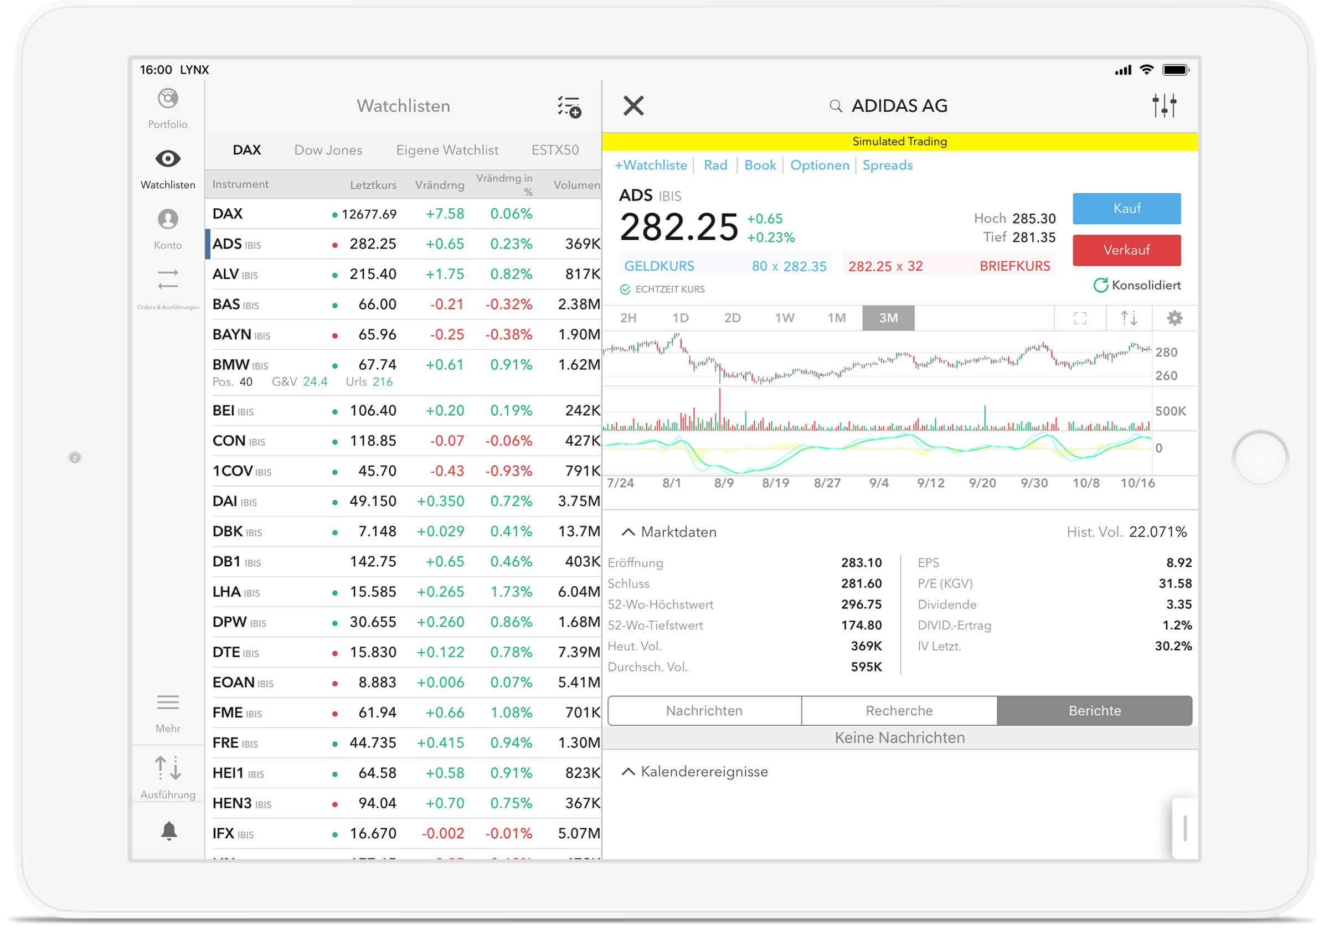Image resolution: width=1329 pixels, height=930 pixels.
Task: Select the DTE watchlist row
Action: [404, 652]
